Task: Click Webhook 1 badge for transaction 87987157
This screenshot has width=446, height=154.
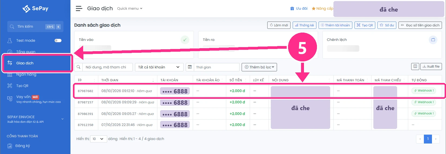Action: (424, 102)
